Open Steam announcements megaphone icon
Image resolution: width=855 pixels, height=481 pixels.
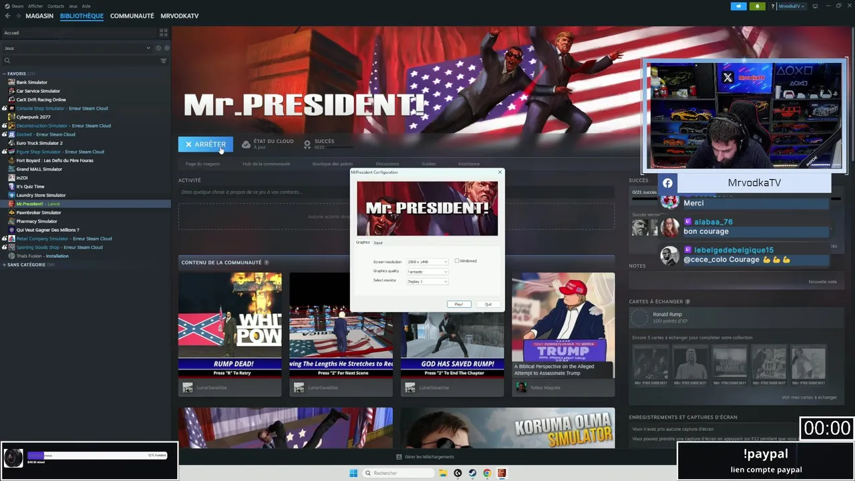[739, 6]
